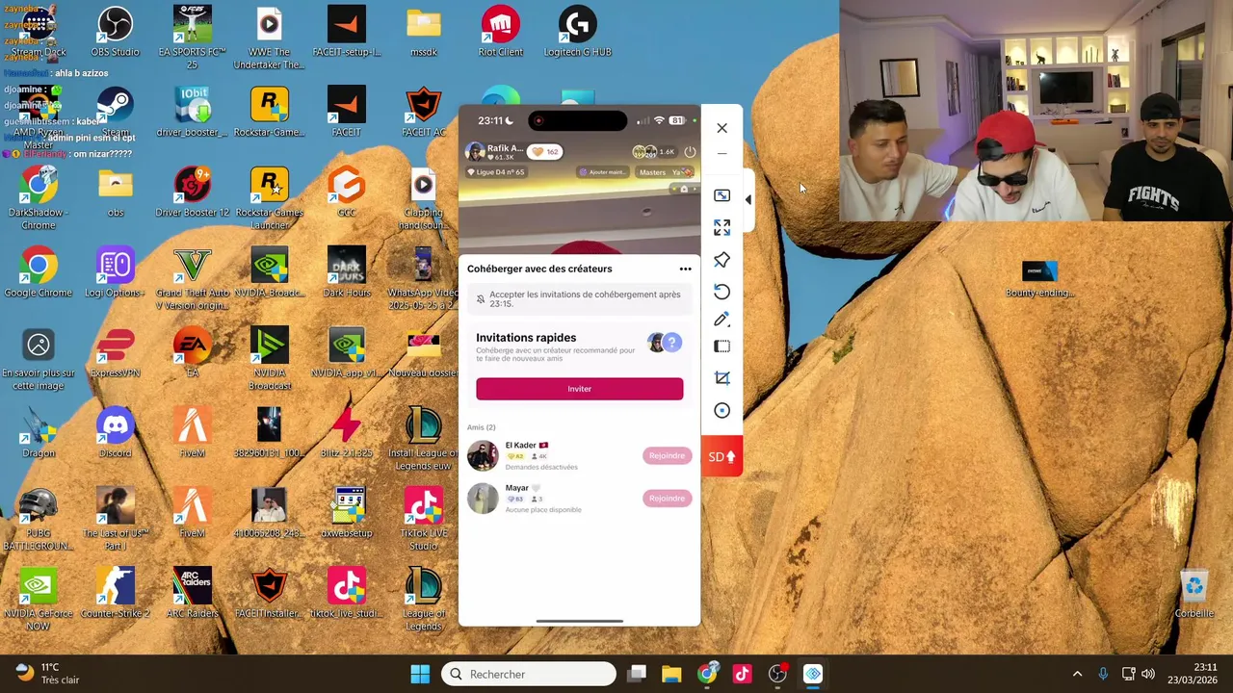Screen dimensions: 1233x693
Task: Select the Steam desktop shortcut
Action: 115,112
